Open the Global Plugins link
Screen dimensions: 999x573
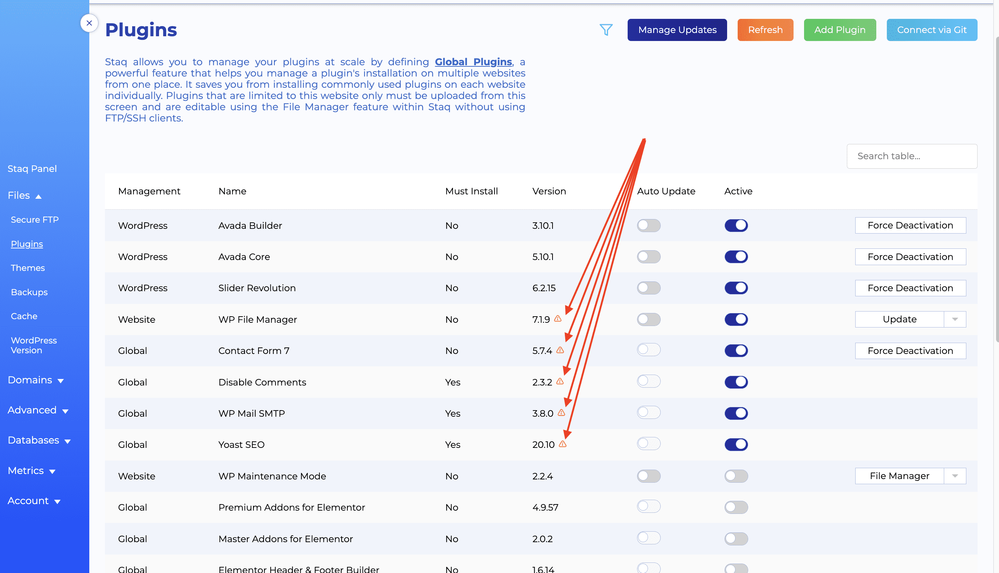[x=473, y=62]
